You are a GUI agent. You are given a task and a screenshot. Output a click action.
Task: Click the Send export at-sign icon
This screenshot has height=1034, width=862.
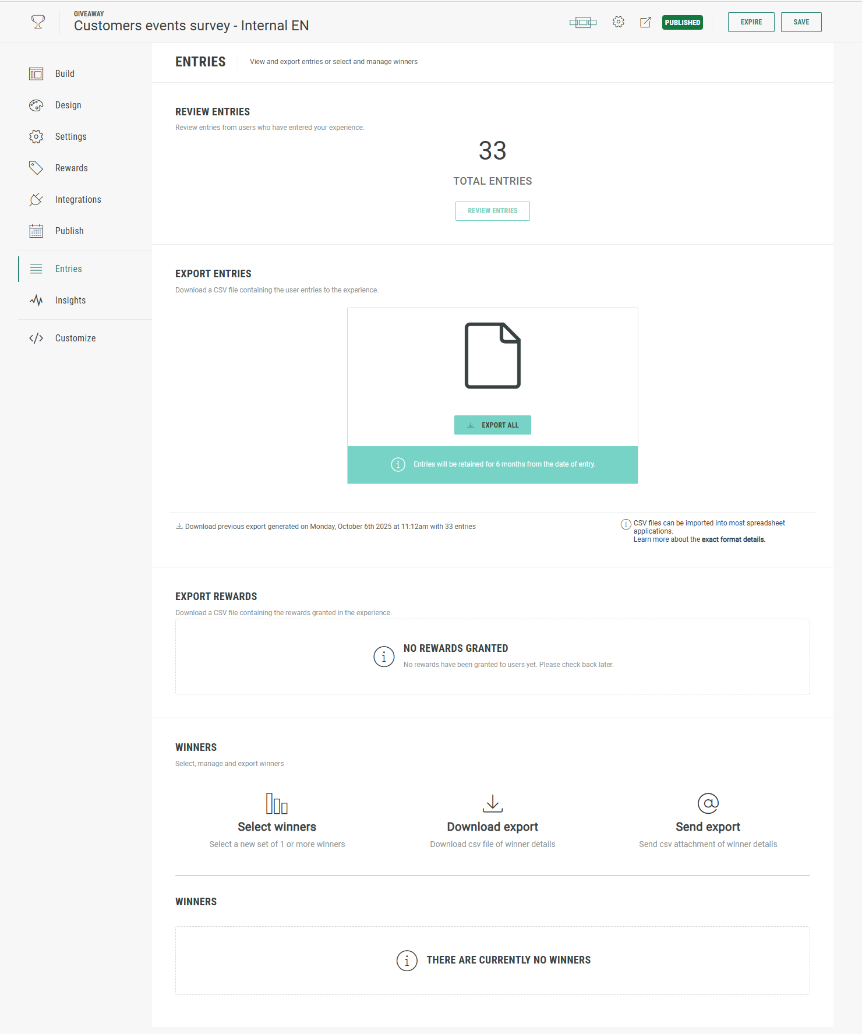(708, 803)
